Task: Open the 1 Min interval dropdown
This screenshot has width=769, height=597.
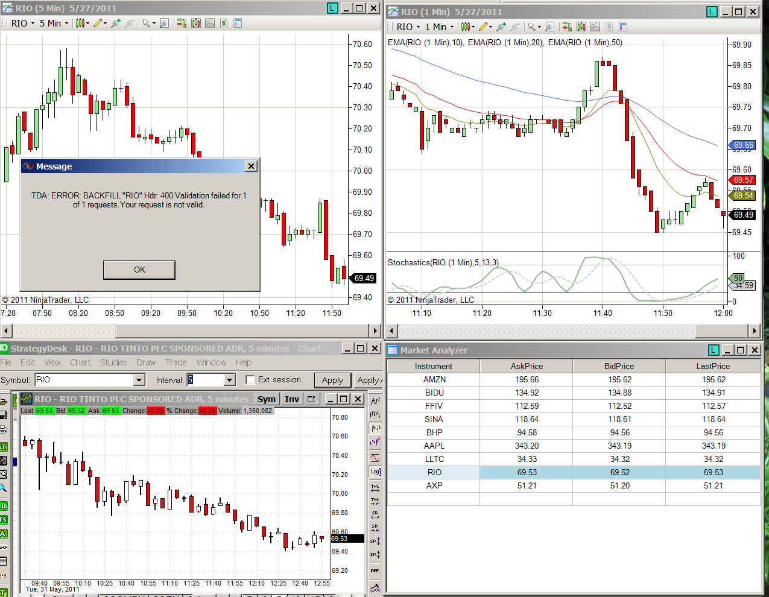Action: pyautogui.click(x=439, y=27)
